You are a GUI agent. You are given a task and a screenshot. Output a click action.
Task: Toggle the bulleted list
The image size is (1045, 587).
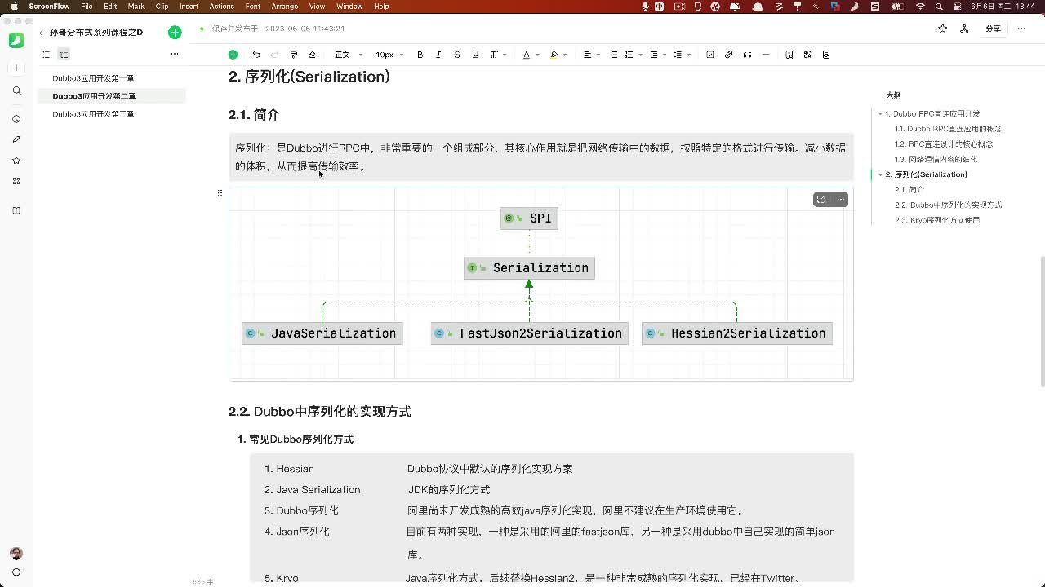tap(613, 55)
